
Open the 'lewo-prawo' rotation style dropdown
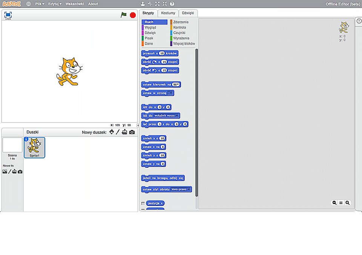click(181, 189)
